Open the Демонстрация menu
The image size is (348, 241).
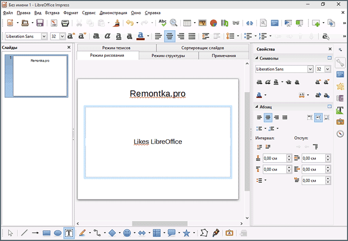coord(113,13)
